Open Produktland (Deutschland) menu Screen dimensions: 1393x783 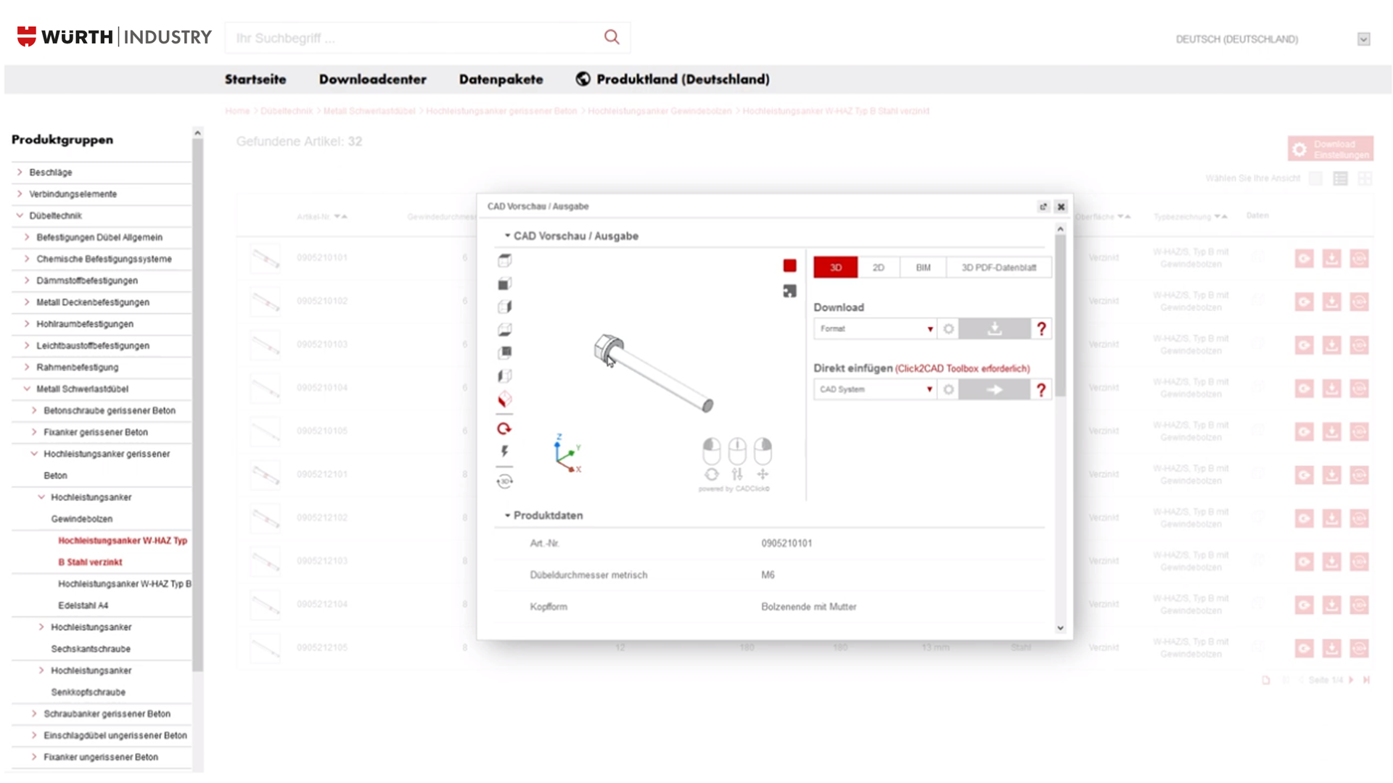pyautogui.click(x=673, y=79)
